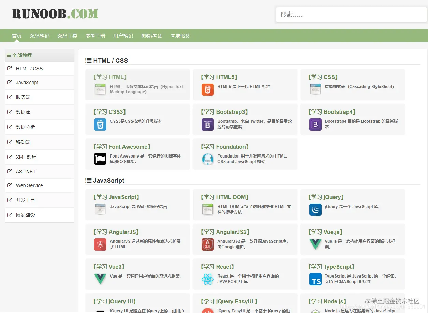Viewport: 428px width, 313px height.
Task: Click the Font Awesome flag icon
Action: (100, 159)
